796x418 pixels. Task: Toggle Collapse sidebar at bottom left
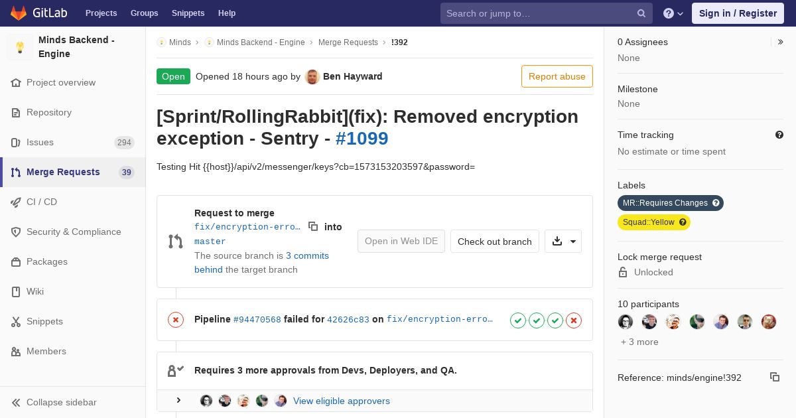click(x=54, y=402)
